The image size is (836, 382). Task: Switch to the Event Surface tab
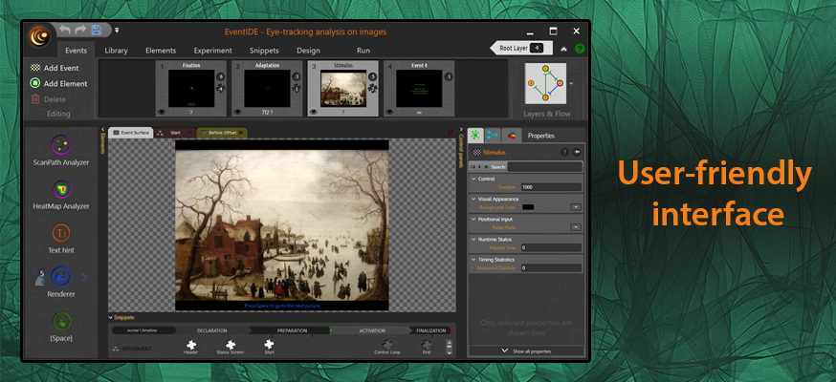click(131, 133)
